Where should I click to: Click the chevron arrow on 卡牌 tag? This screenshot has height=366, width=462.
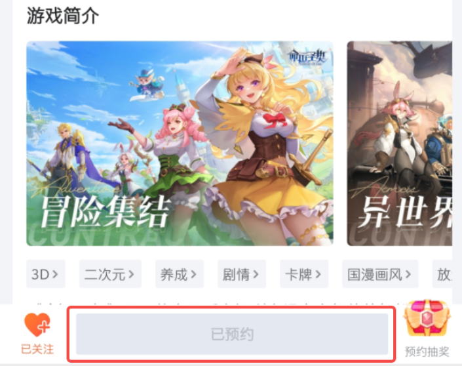click(318, 274)
